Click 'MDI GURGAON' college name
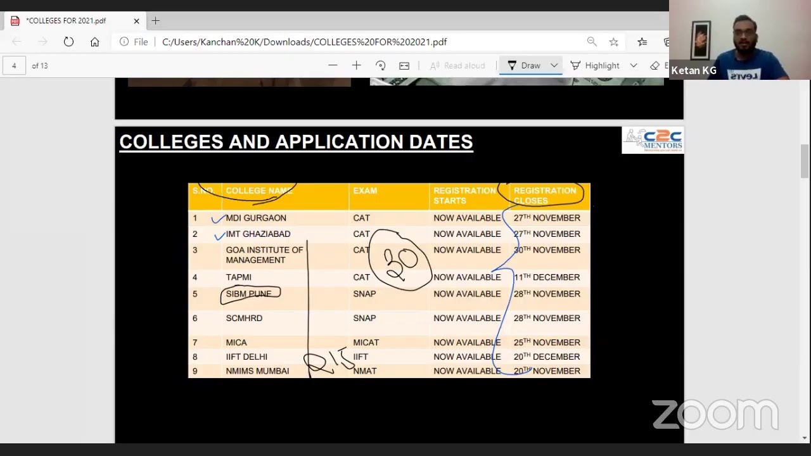Viewport: 811px width, 456px height. (x=256, y=218)
